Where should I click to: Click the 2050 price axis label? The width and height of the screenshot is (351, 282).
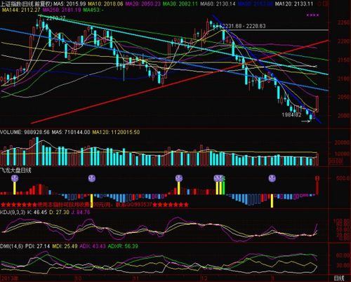click(x=343, y=97)
